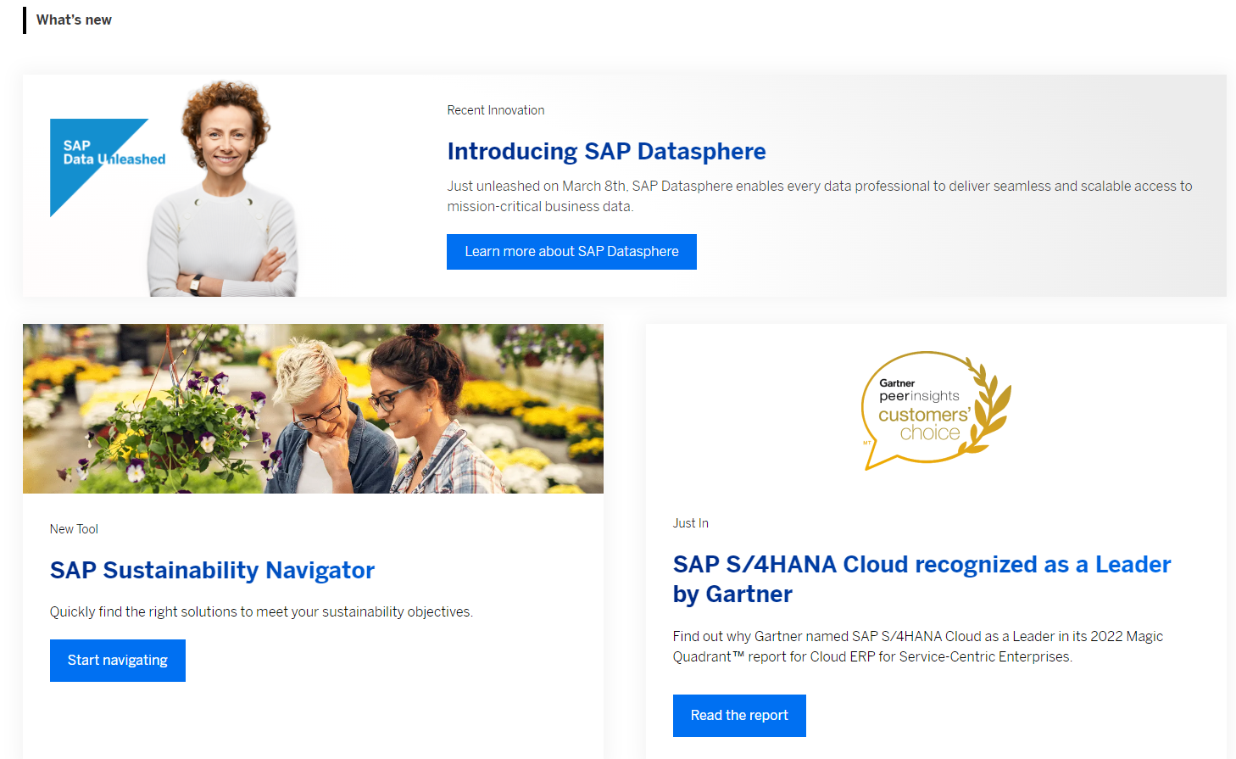The width and height of the screenshot is (1236, 759).
Task: Click the SAP Data Unleashed logo graphic
Action: [108, 167]
